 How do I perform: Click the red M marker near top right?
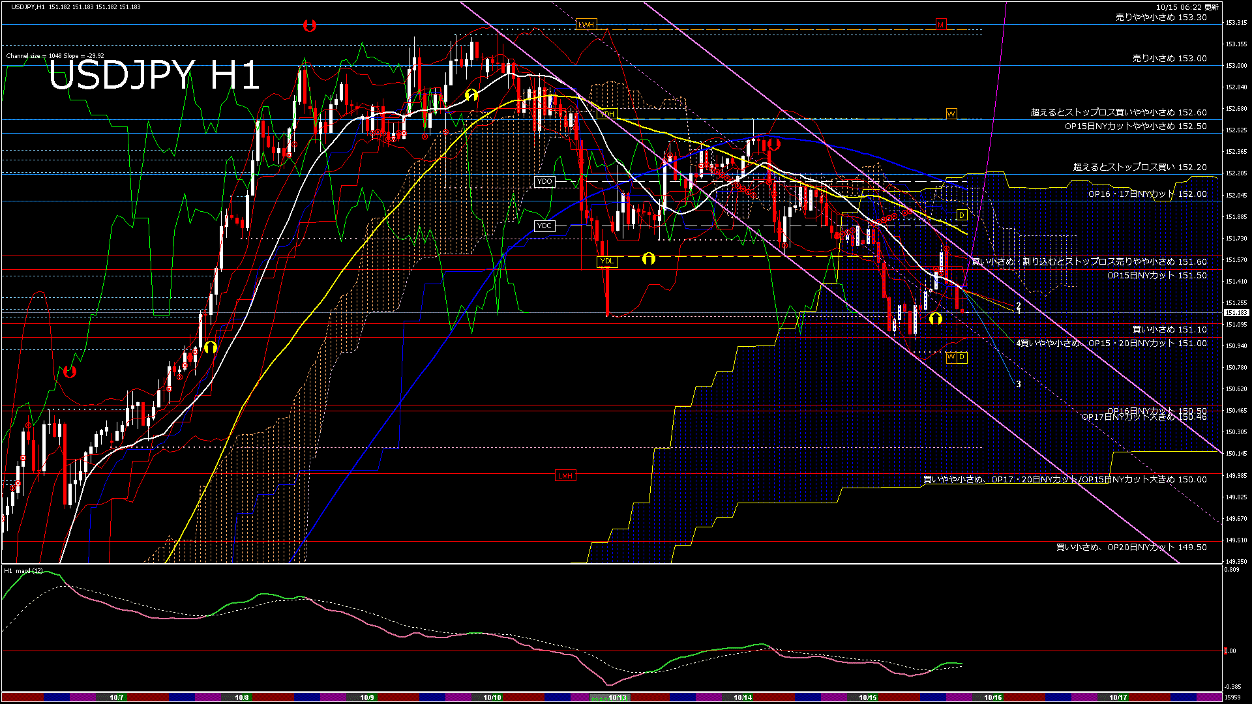point(940,25)
